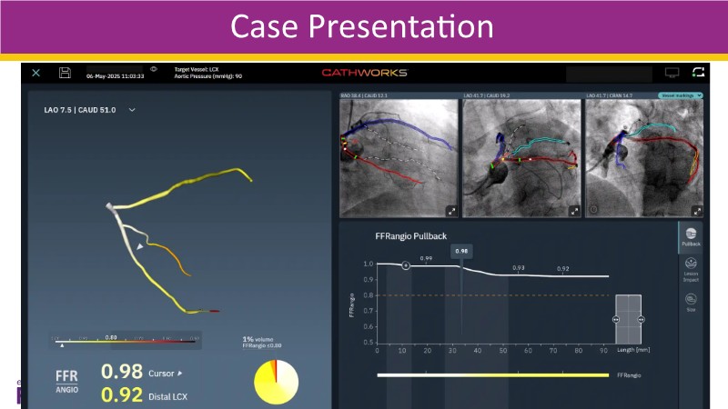This screenshot has height=409, width=728.
Task: Open the Lesion Impact panel
Action: [691, 269]
